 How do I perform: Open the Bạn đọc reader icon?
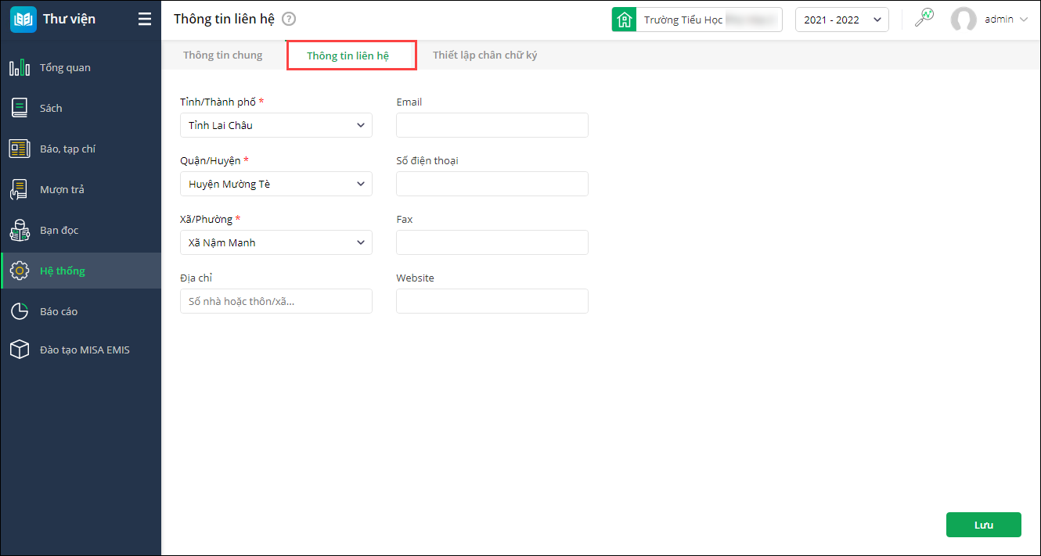(x=20, y=230)
